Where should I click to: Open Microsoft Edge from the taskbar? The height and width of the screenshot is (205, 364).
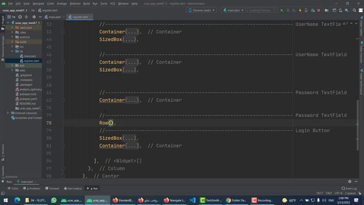coord(17,200)
